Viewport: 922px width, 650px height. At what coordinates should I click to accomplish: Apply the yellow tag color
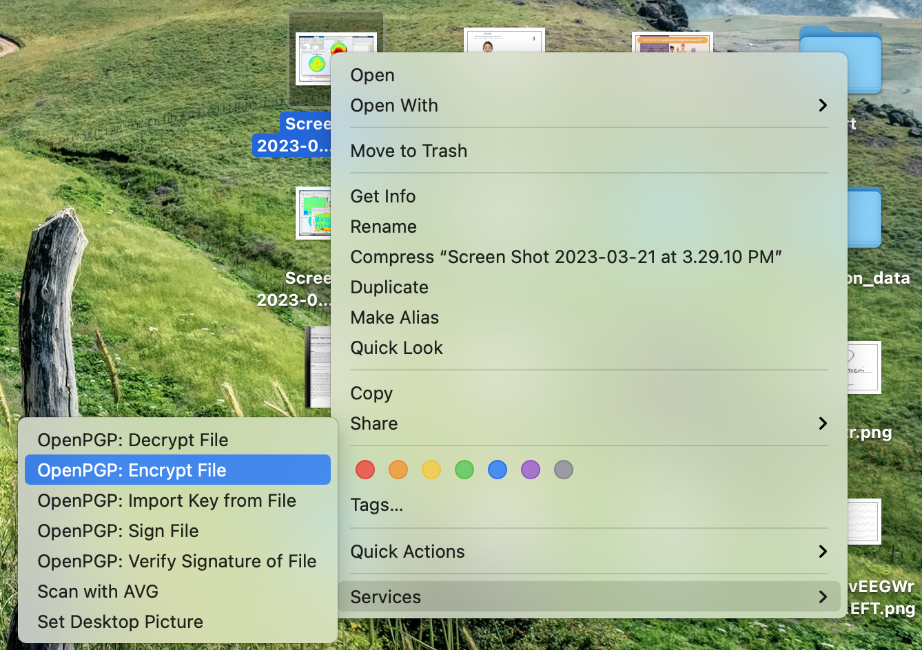pos(431,470)
